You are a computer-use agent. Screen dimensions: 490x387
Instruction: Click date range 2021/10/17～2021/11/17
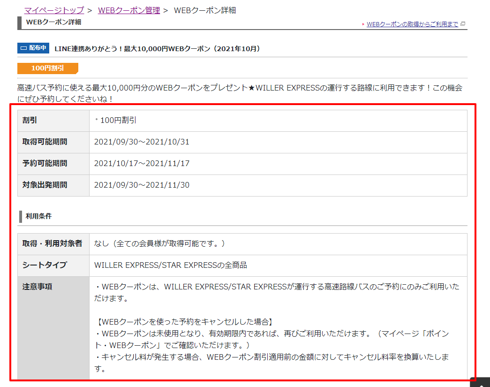142,164
